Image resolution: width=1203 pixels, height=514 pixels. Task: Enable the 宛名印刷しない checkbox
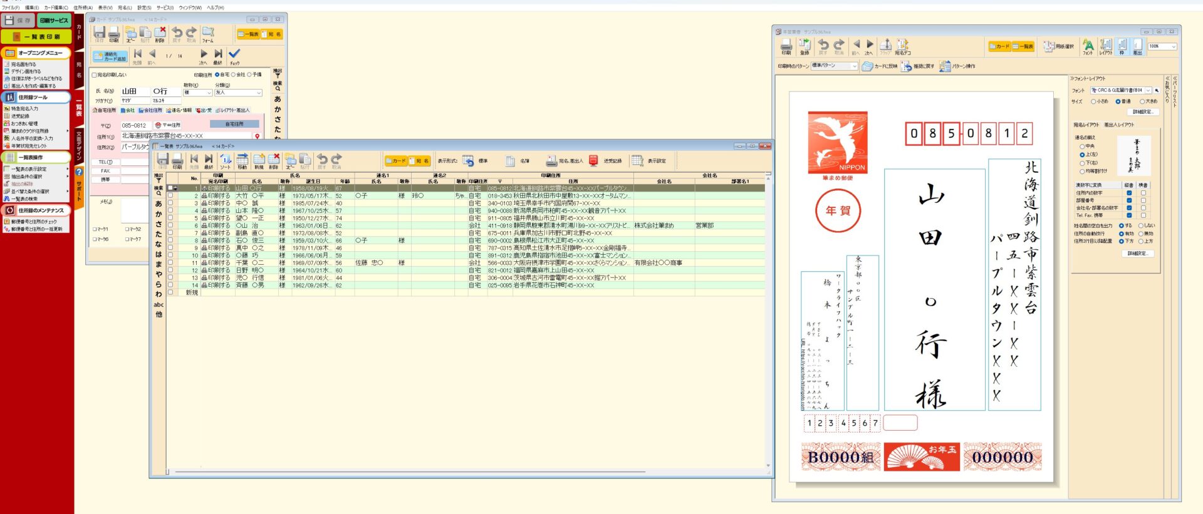(95, 75)
